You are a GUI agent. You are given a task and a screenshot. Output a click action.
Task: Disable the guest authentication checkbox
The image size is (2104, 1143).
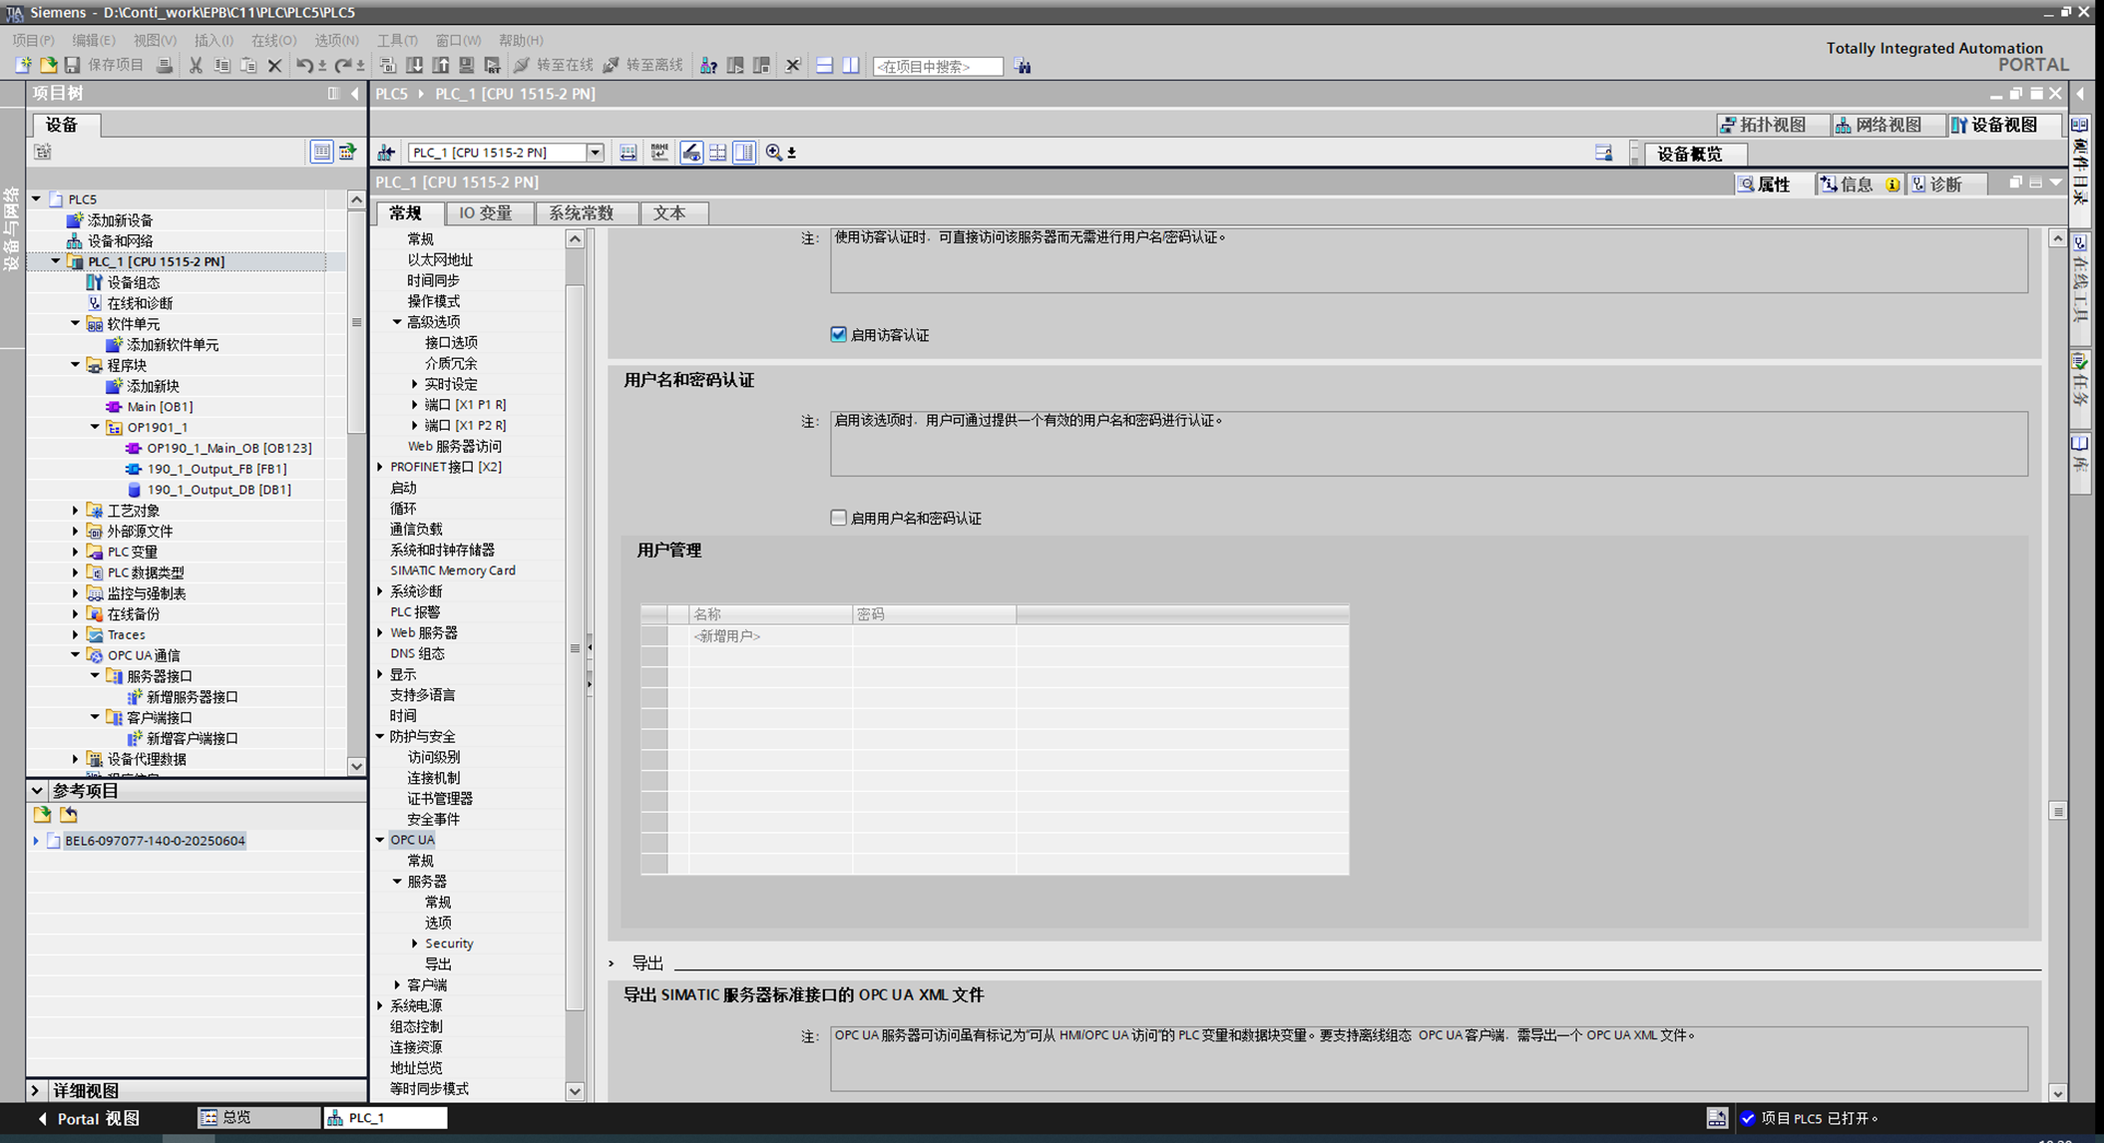click(838, 335)
